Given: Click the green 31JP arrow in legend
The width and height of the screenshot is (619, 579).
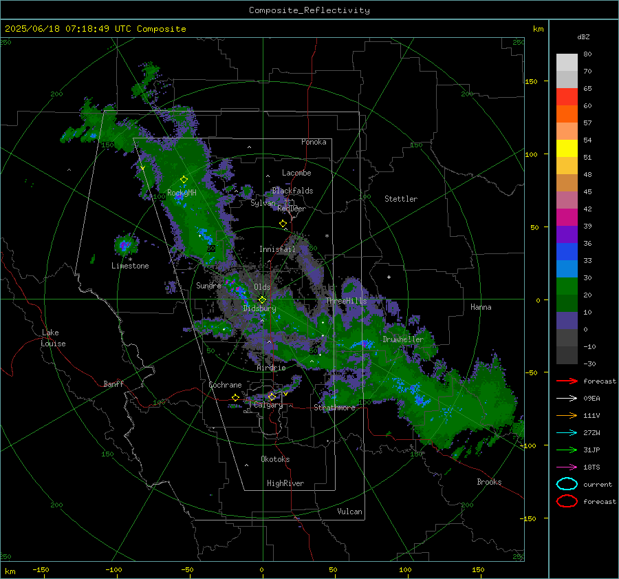Looking at the screenshot, I should point(567,450).
